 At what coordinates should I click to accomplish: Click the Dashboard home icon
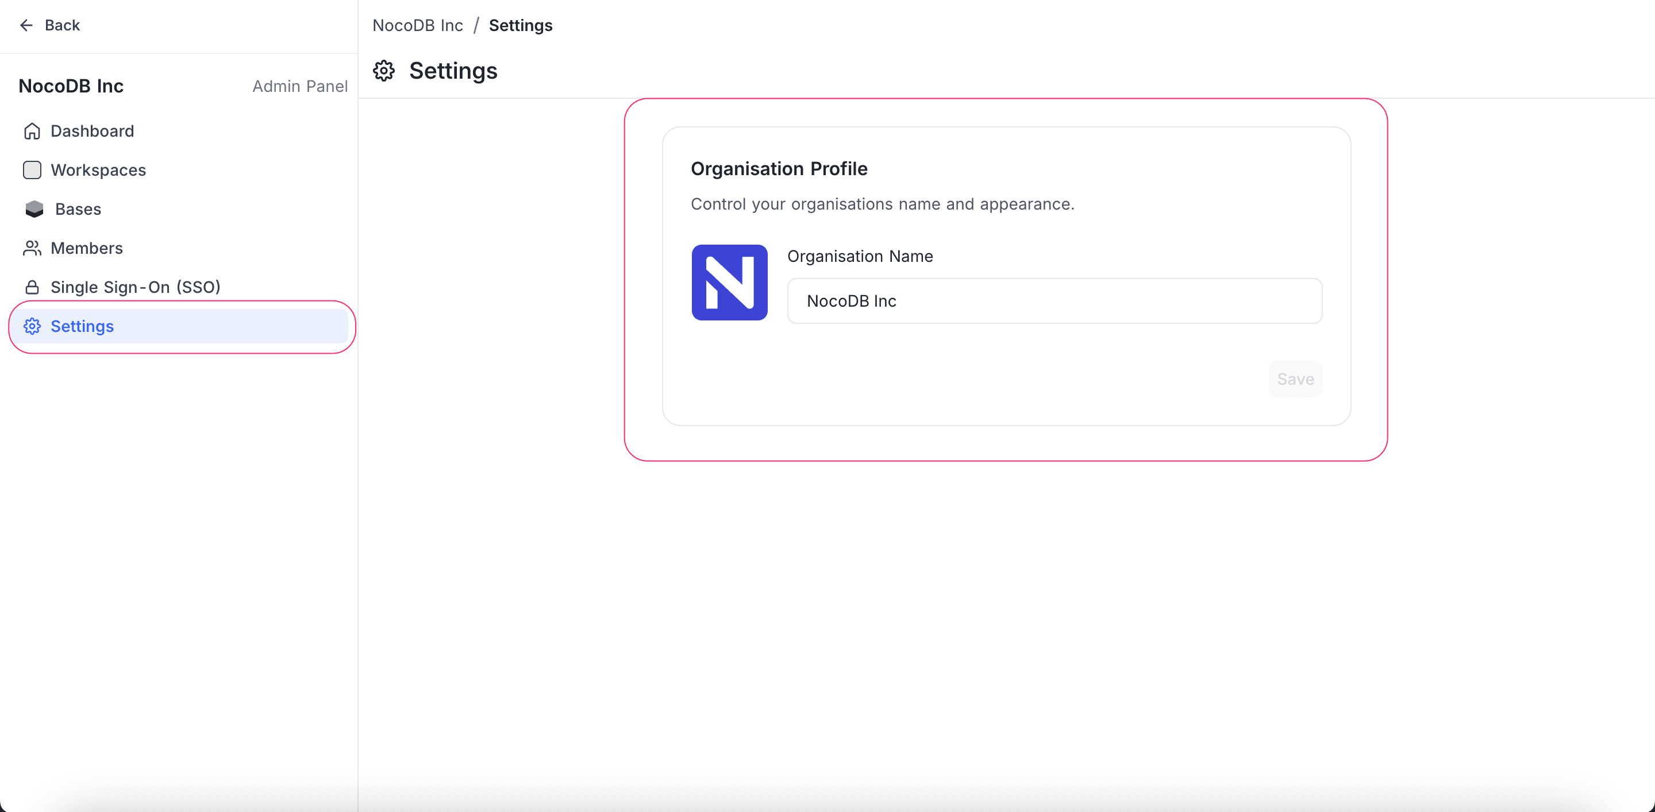pyautogui.click(x=32, y=131)
